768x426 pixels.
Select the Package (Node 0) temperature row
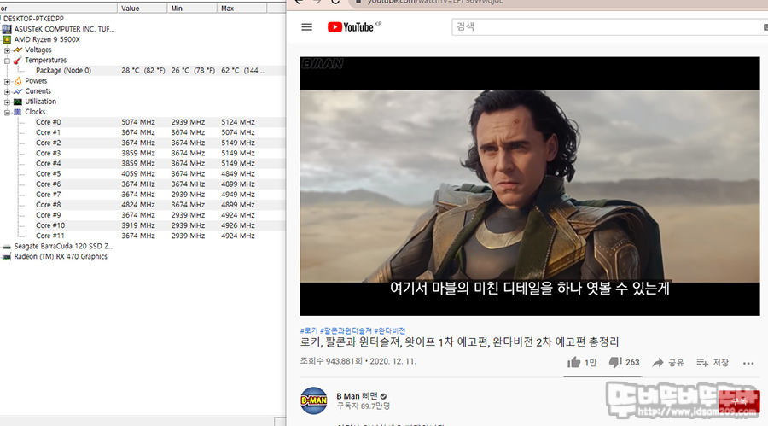tap(143, 71)
